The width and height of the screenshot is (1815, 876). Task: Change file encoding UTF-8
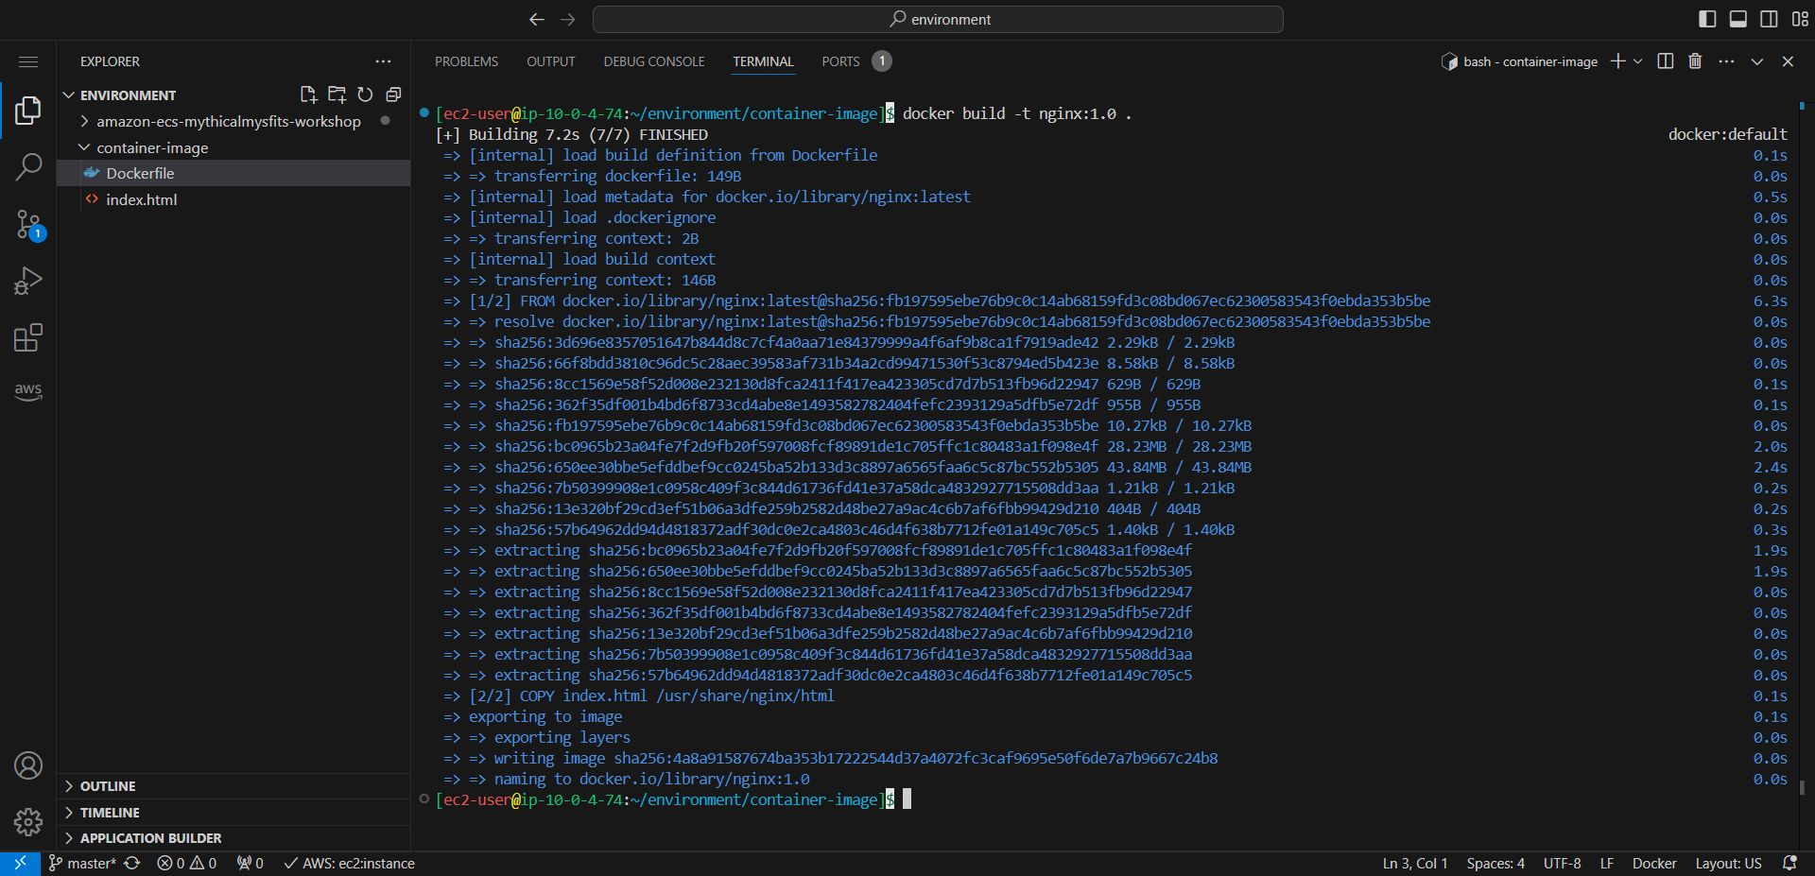click(x=1562, y=864)
